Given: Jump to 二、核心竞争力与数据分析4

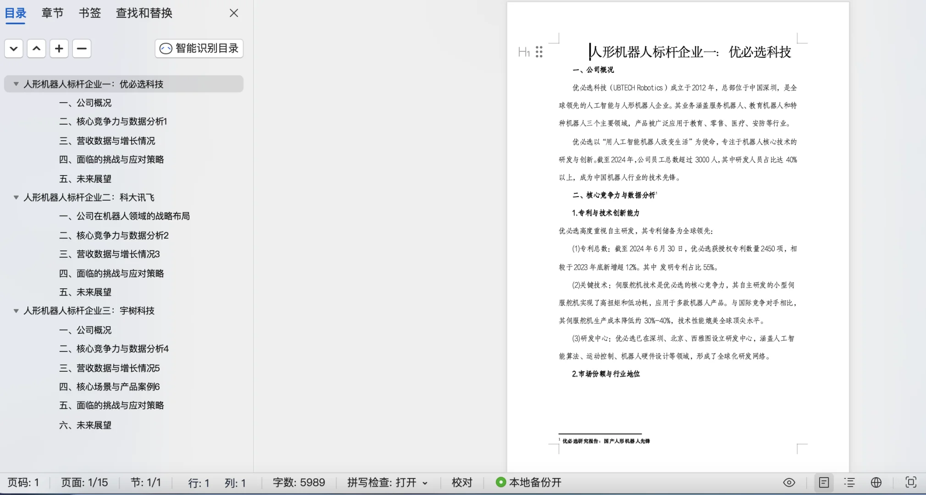Looking at the screenshot, I should click(114, 349).
